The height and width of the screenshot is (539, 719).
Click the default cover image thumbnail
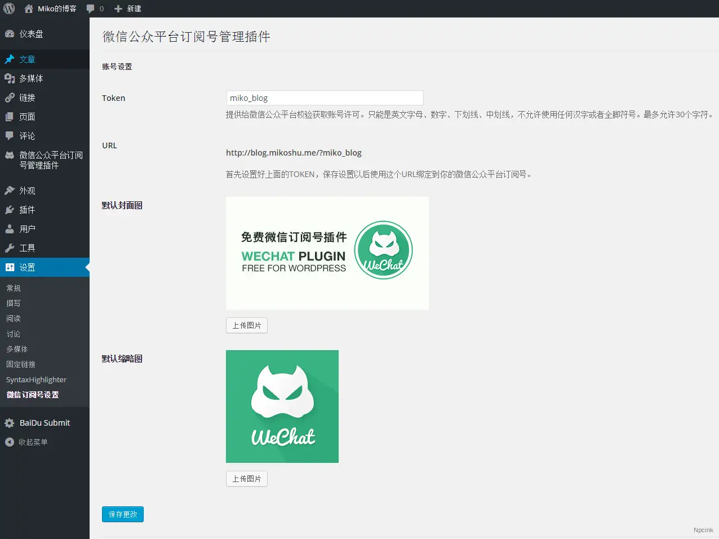pyautogui.click(x=327, y=253)
